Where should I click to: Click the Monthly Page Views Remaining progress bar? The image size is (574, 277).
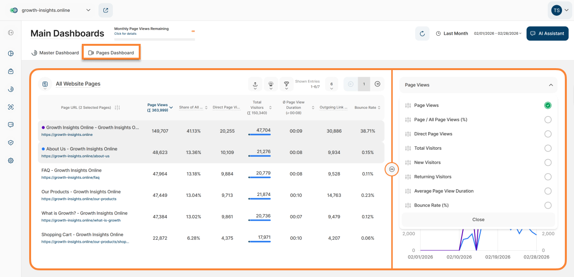(155, 39)
